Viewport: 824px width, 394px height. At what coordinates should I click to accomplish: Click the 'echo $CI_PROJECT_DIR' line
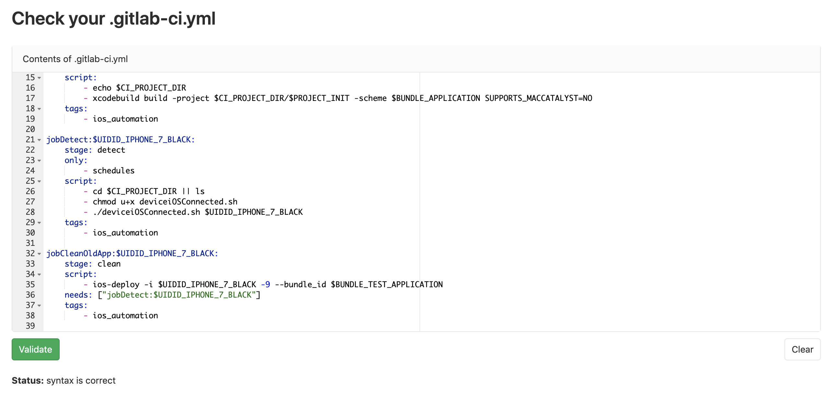139,88
